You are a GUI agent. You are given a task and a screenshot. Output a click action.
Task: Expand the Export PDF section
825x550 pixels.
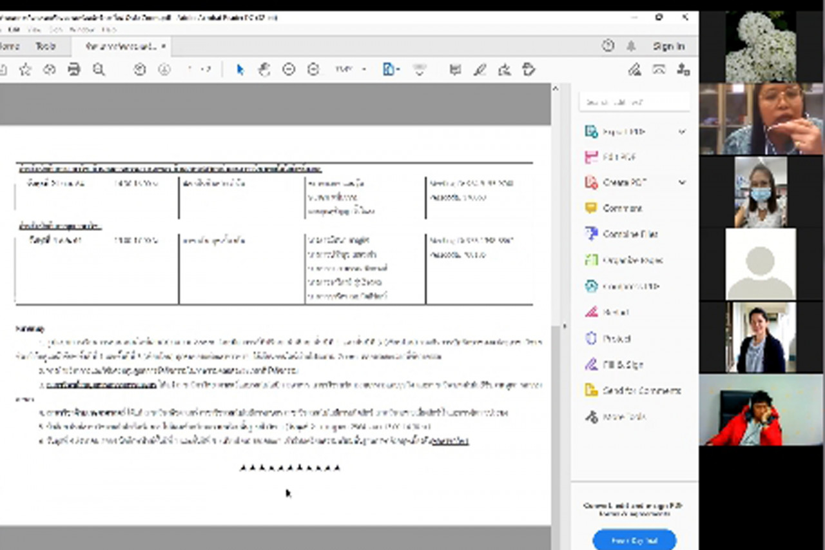(682, 132)
